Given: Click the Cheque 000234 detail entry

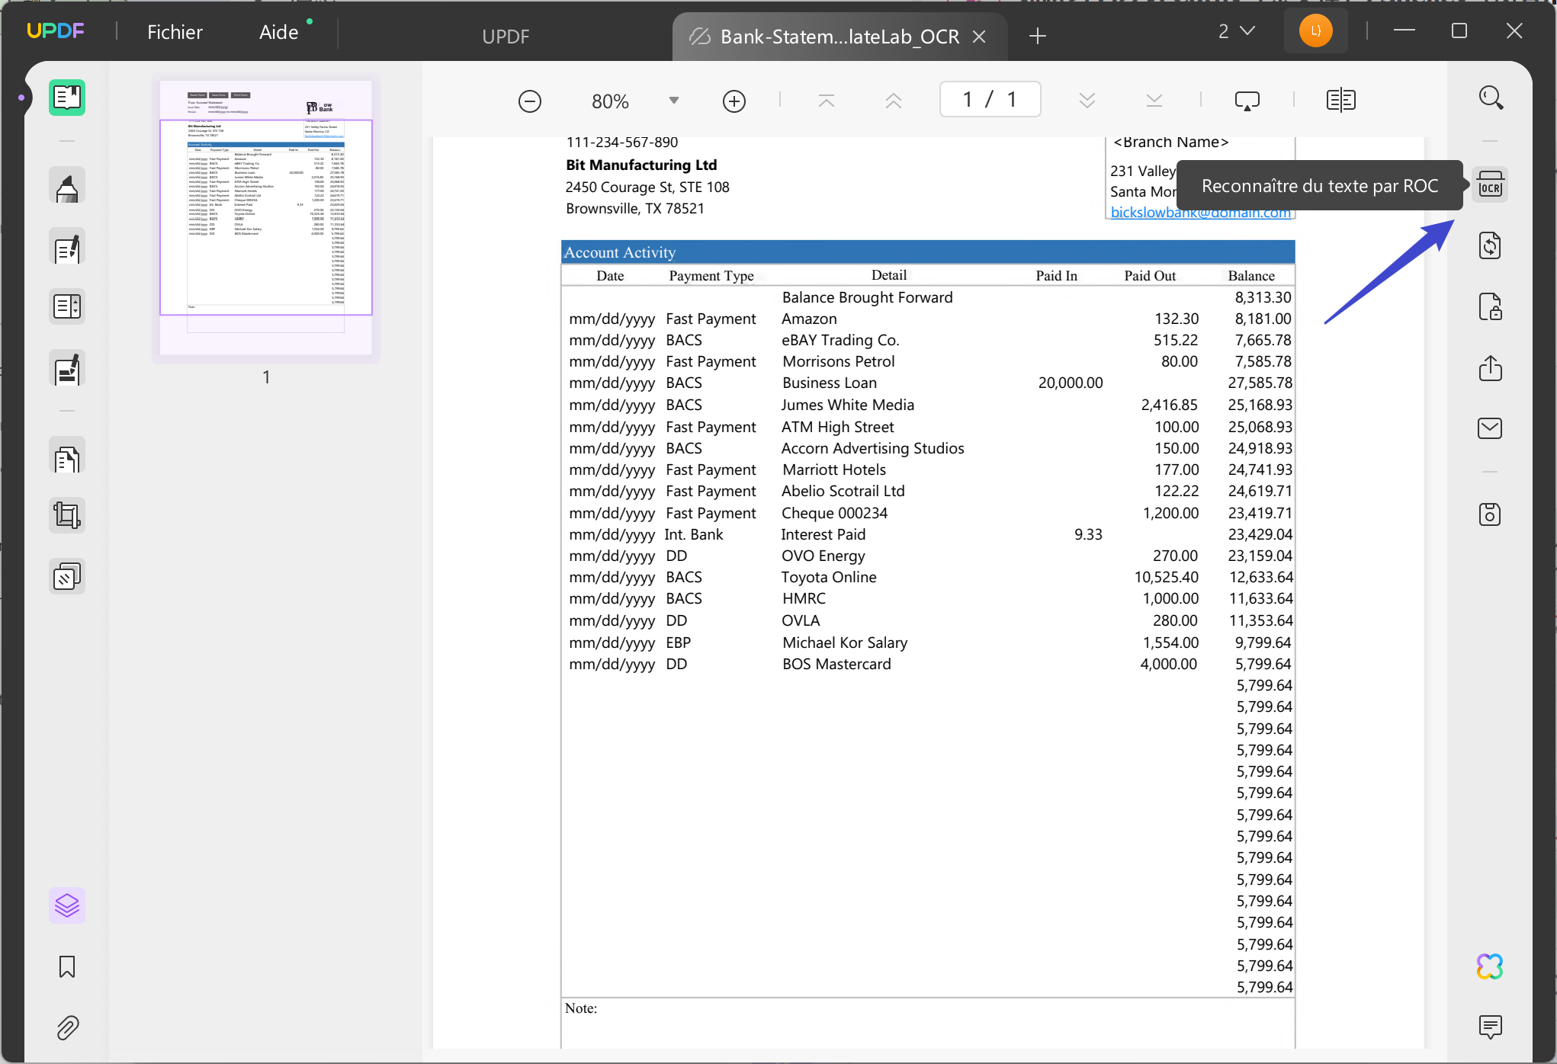Looking at the screenshot, I should coord(834,514).
